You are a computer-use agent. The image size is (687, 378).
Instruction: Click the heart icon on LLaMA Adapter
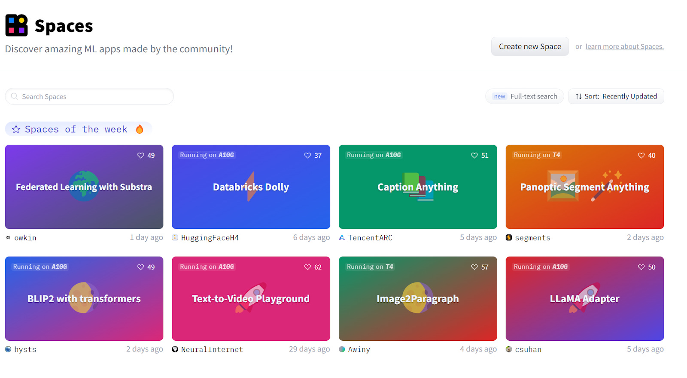(x=641, y=267)
